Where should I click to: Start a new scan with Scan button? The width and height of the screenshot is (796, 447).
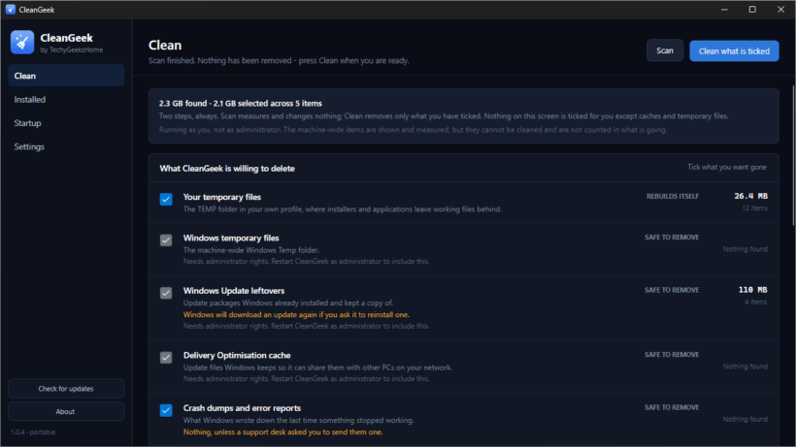coord(665,50)
